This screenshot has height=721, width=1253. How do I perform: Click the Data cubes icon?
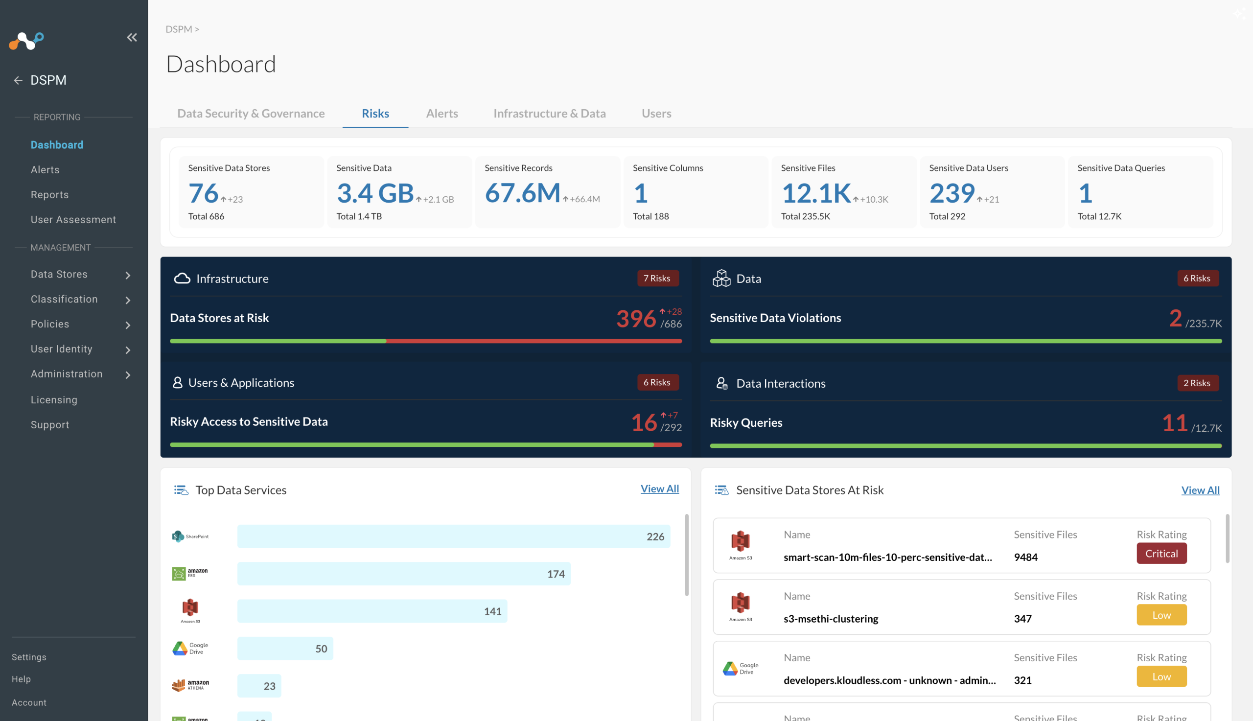(x=721, y=279)
